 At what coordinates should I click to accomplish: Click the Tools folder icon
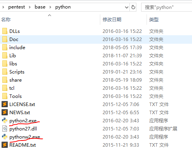pos(5,96)
